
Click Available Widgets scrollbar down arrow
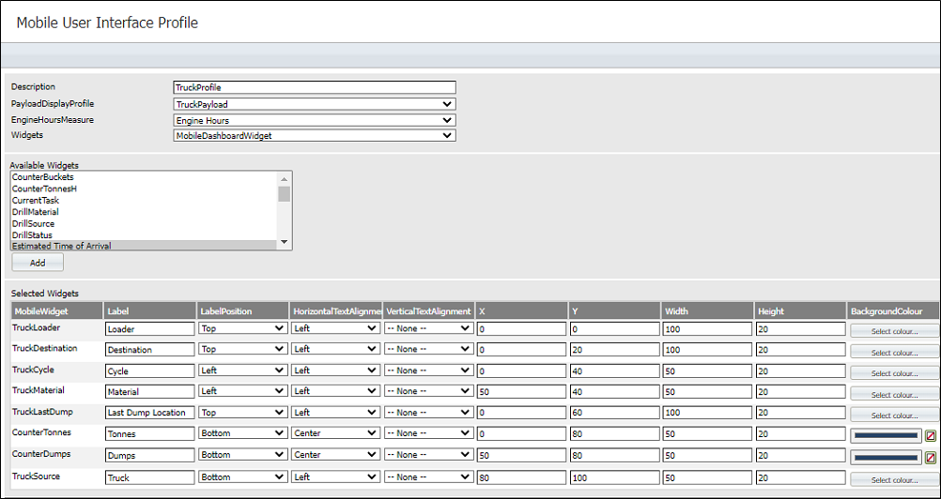(285, 242)
